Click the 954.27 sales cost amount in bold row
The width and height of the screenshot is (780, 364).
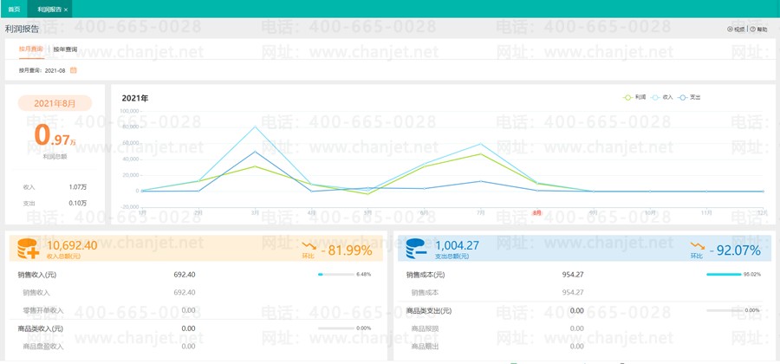[573, 275]
